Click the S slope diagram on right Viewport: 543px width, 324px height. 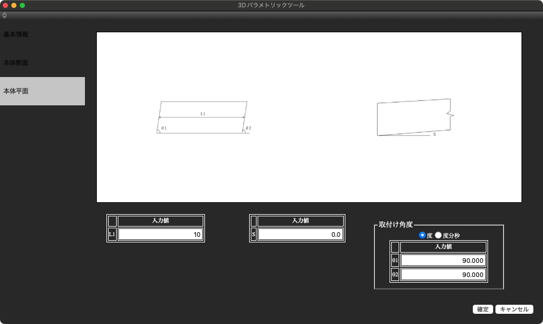pyautogui.click(x=414, y=118)
